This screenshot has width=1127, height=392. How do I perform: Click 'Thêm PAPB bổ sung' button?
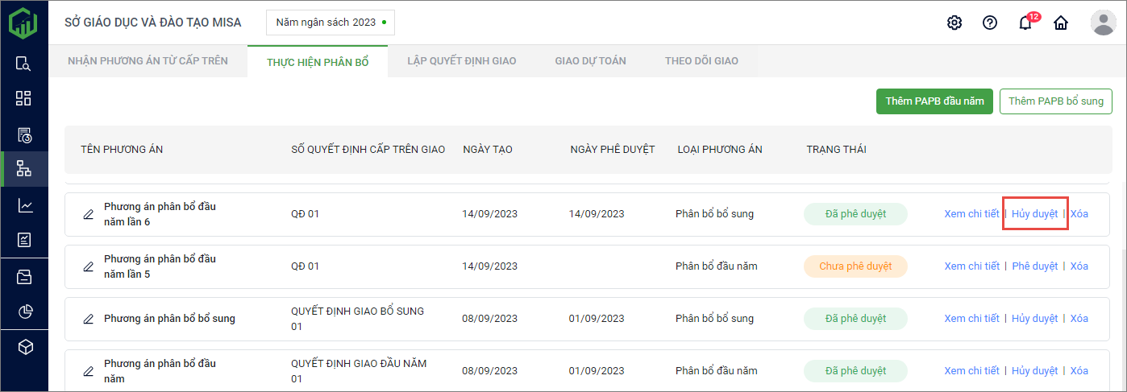[1055, 101]
